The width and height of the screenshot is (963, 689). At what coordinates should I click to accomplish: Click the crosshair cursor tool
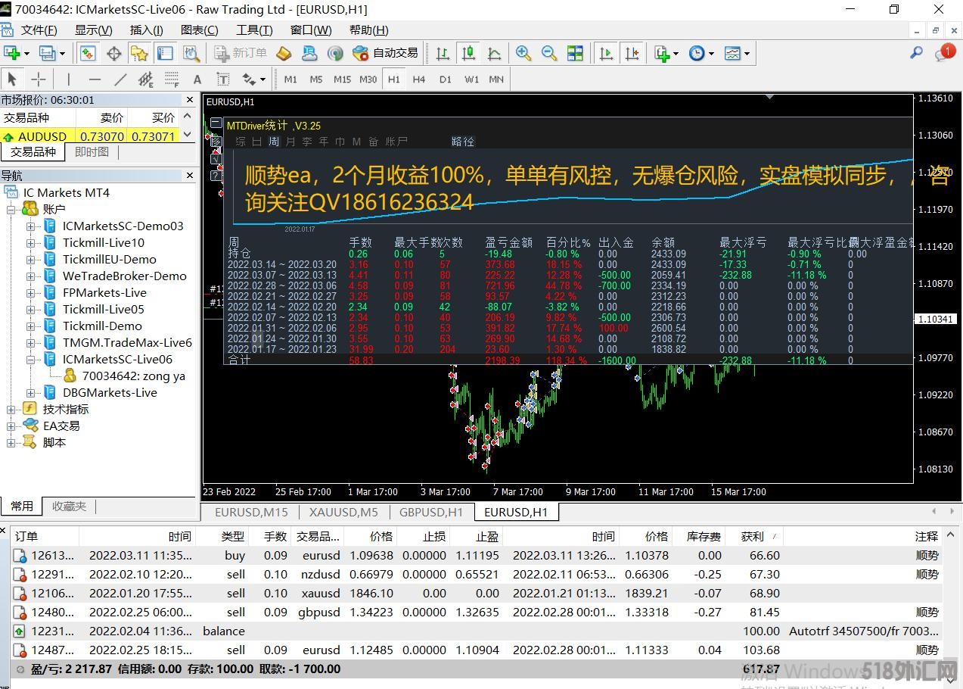point(38,79)
